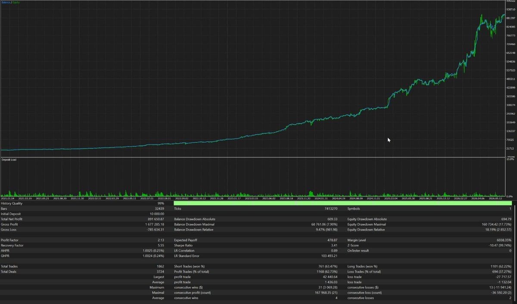This screenshot has height=304, width=517.
Task: Click the Equity Drawdown Maximal label
Action: [366, 224]
